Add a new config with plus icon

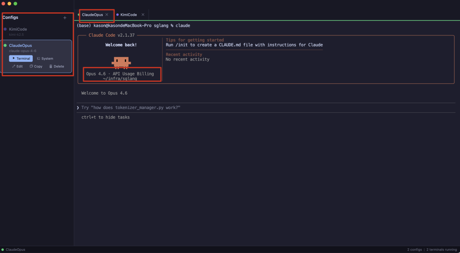click(x=65, y=17)
